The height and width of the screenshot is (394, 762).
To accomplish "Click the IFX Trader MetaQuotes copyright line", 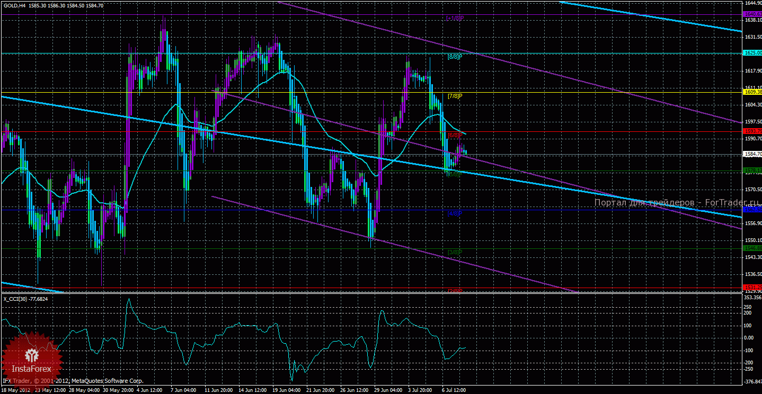I will pos(73,381).
